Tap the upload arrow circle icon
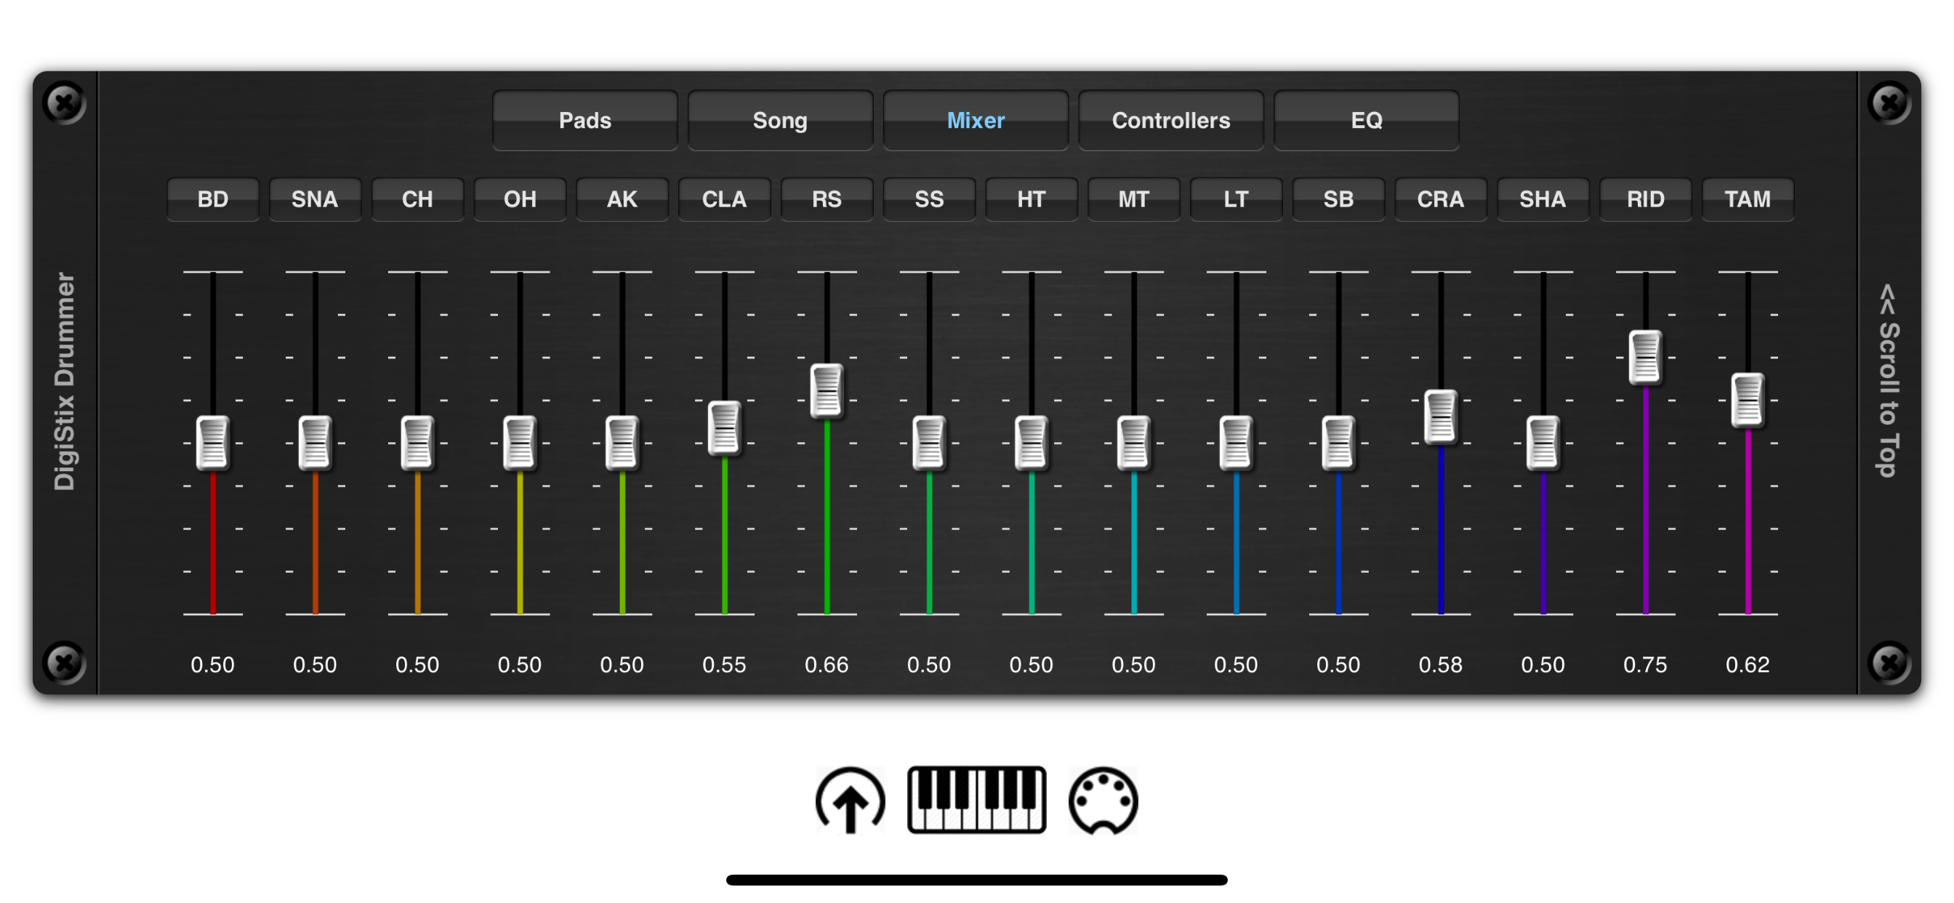The width and height of the screenshot is (1954, 903). [x=850, y=800]
